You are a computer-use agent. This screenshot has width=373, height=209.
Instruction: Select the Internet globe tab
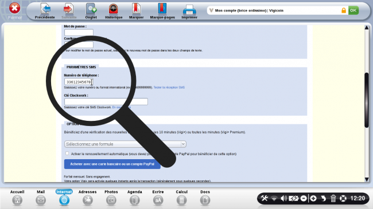(64, 198)
